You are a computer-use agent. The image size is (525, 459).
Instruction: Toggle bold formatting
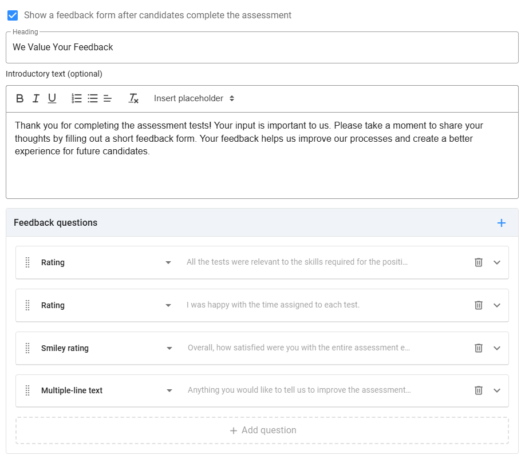point(19,98)
